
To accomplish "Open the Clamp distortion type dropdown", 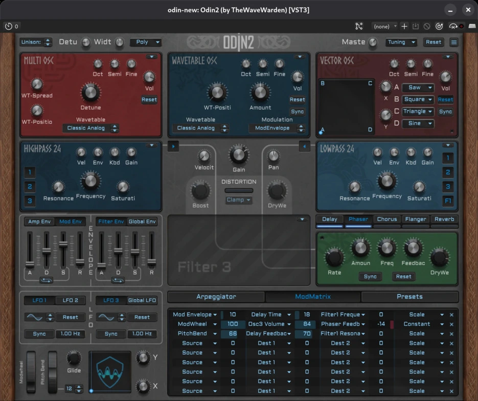I will point(239,200).
